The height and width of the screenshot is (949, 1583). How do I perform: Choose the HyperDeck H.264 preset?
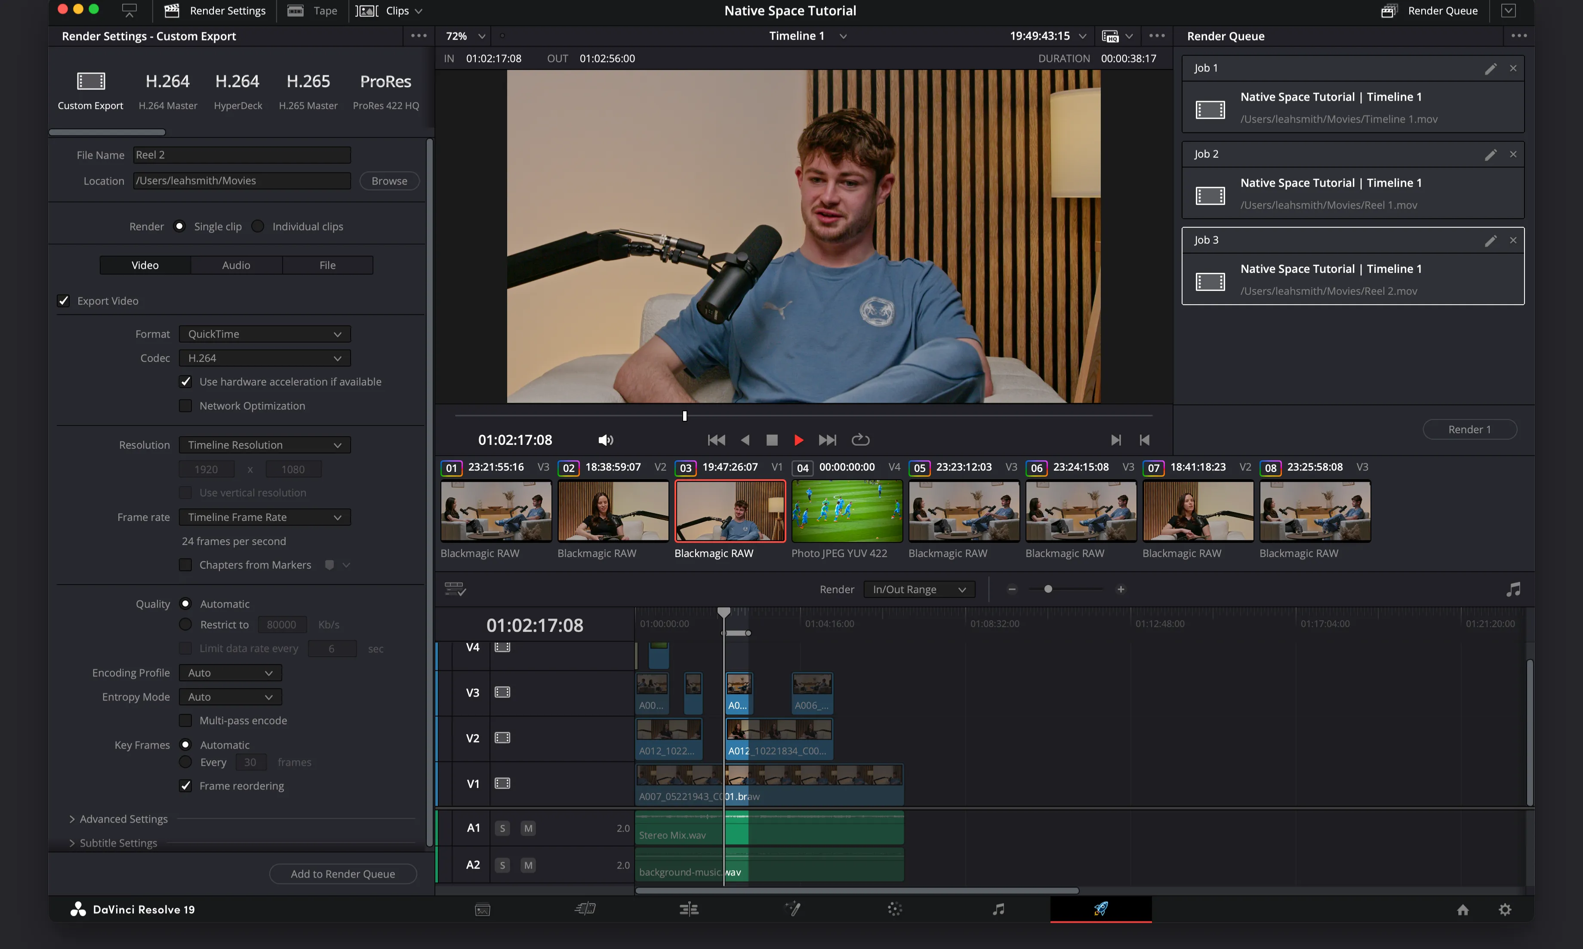(x=237, y=91)
